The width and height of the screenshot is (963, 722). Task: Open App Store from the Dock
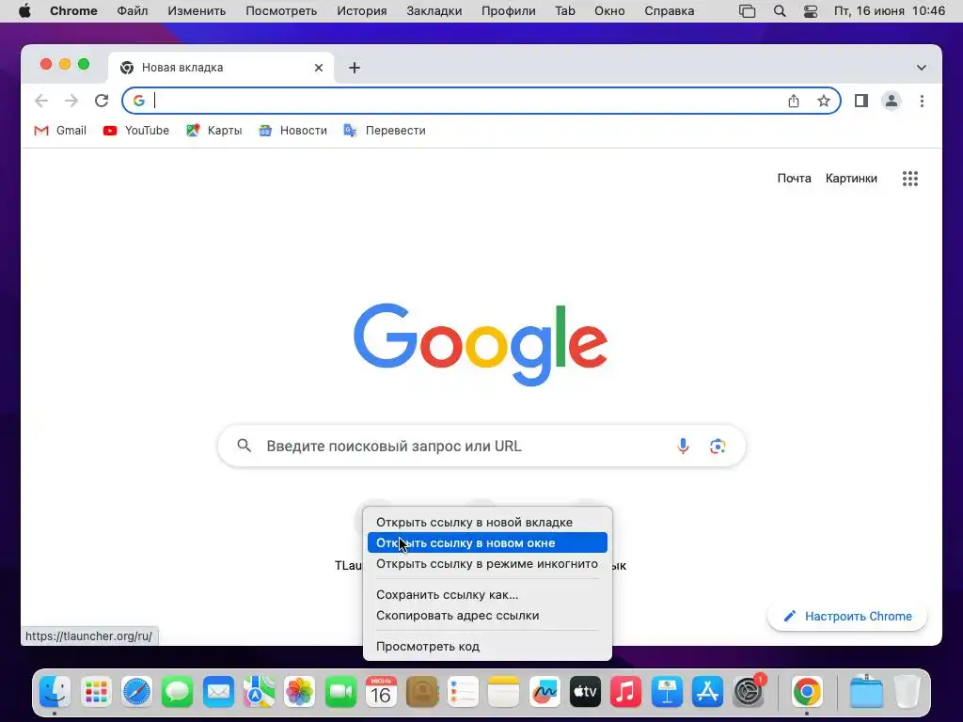pos(707,692)
